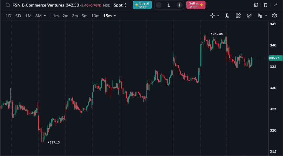Switch to 1M range
283x156 pixels.
tap(28, 16)
